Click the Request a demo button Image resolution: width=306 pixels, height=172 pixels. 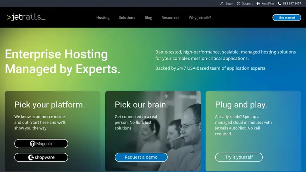(x=141, y=157)
